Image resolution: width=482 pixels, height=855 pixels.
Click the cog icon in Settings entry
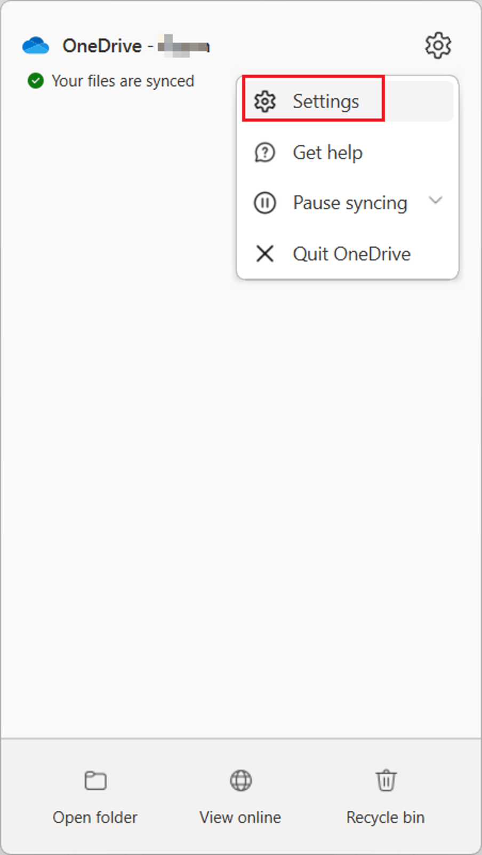tap(265, 101)
